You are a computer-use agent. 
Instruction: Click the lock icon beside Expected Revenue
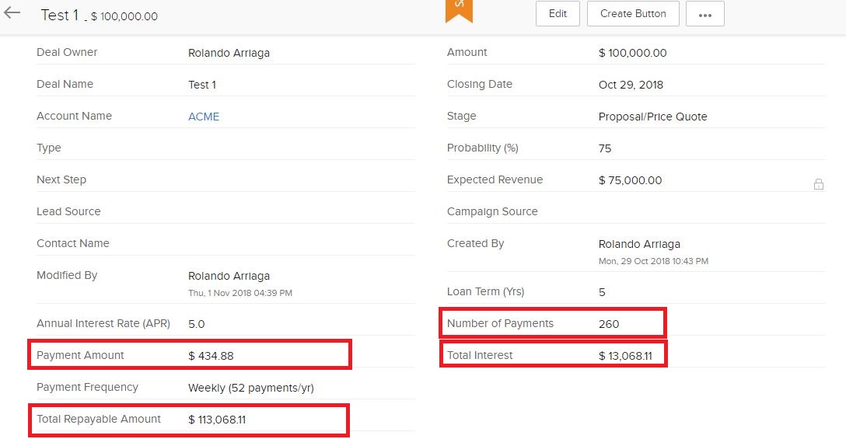818,184
